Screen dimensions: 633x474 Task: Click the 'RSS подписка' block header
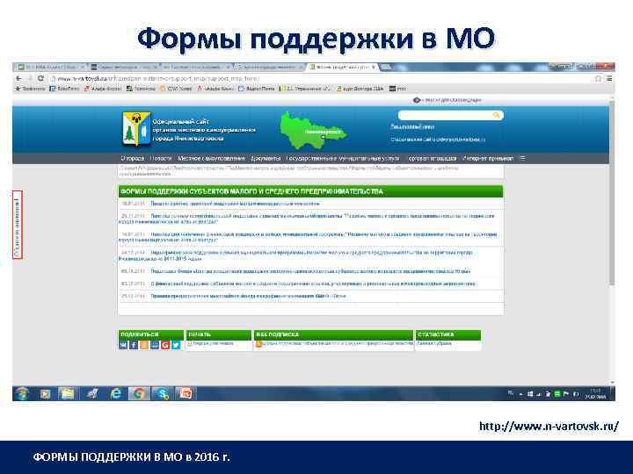[x=333, y=334]
